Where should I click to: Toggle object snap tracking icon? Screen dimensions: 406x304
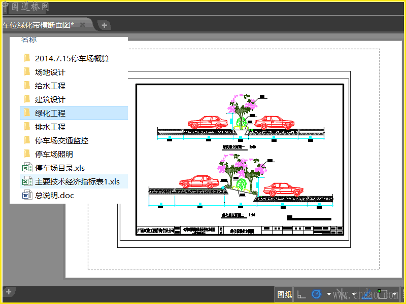pos(366,294)
